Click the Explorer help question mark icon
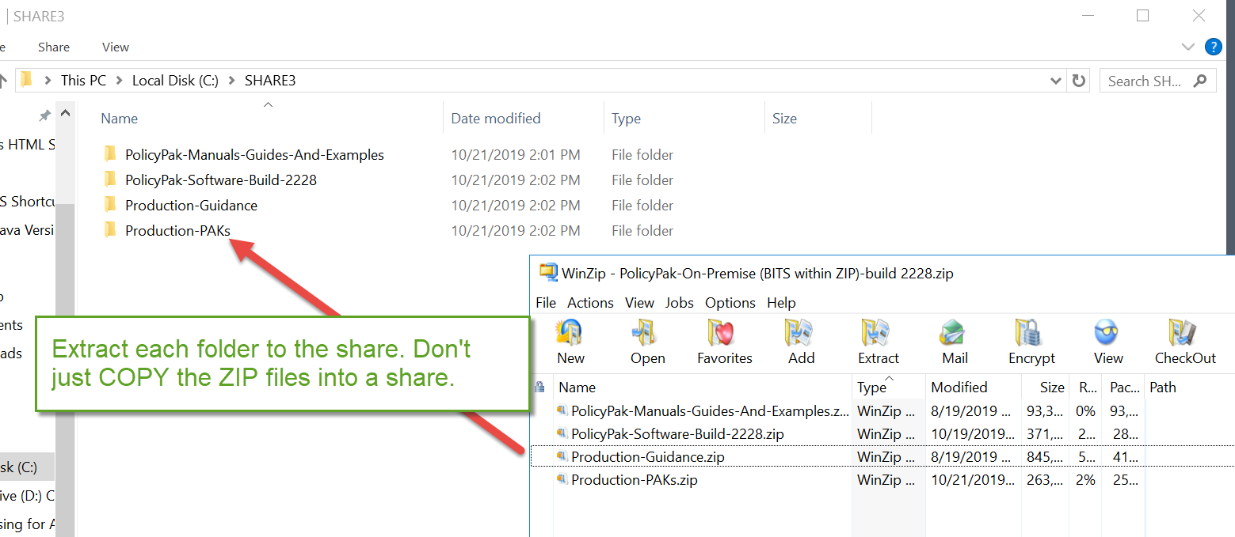This screenshot has width=1235, height=537. click(x=1213, y=47)
